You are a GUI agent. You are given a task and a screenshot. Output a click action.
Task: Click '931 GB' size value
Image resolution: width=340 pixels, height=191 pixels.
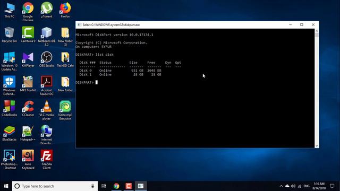pyautogui.click(x=137, y=71)
